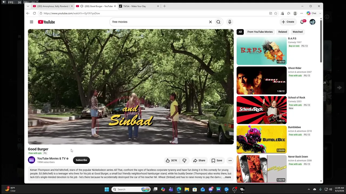Open Microsoft Store from the taskbar
The image size is (346, 194).
(x=195, y=189)
